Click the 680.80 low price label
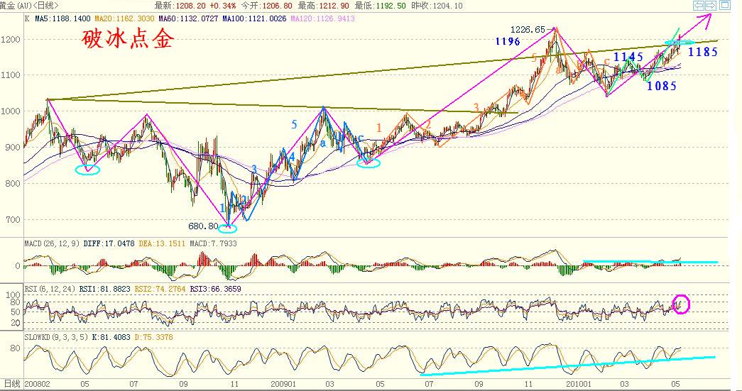Screen dimensions: 742x391 (x=203, y=226)
